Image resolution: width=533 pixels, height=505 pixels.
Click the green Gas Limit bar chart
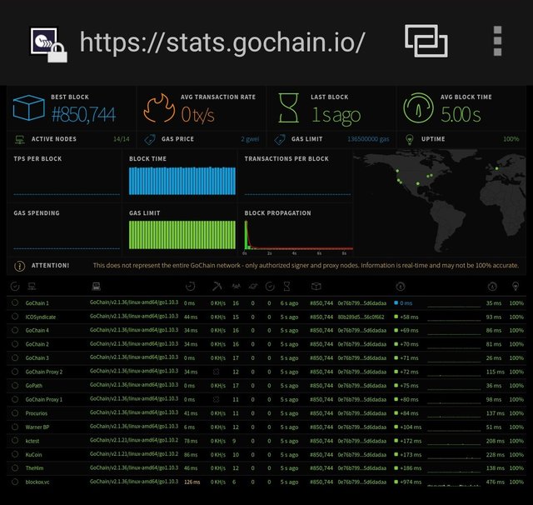click(x=182, y=235)
